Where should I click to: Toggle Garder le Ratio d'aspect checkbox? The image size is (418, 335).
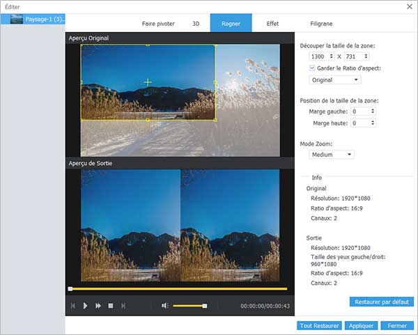coord(311,68)
